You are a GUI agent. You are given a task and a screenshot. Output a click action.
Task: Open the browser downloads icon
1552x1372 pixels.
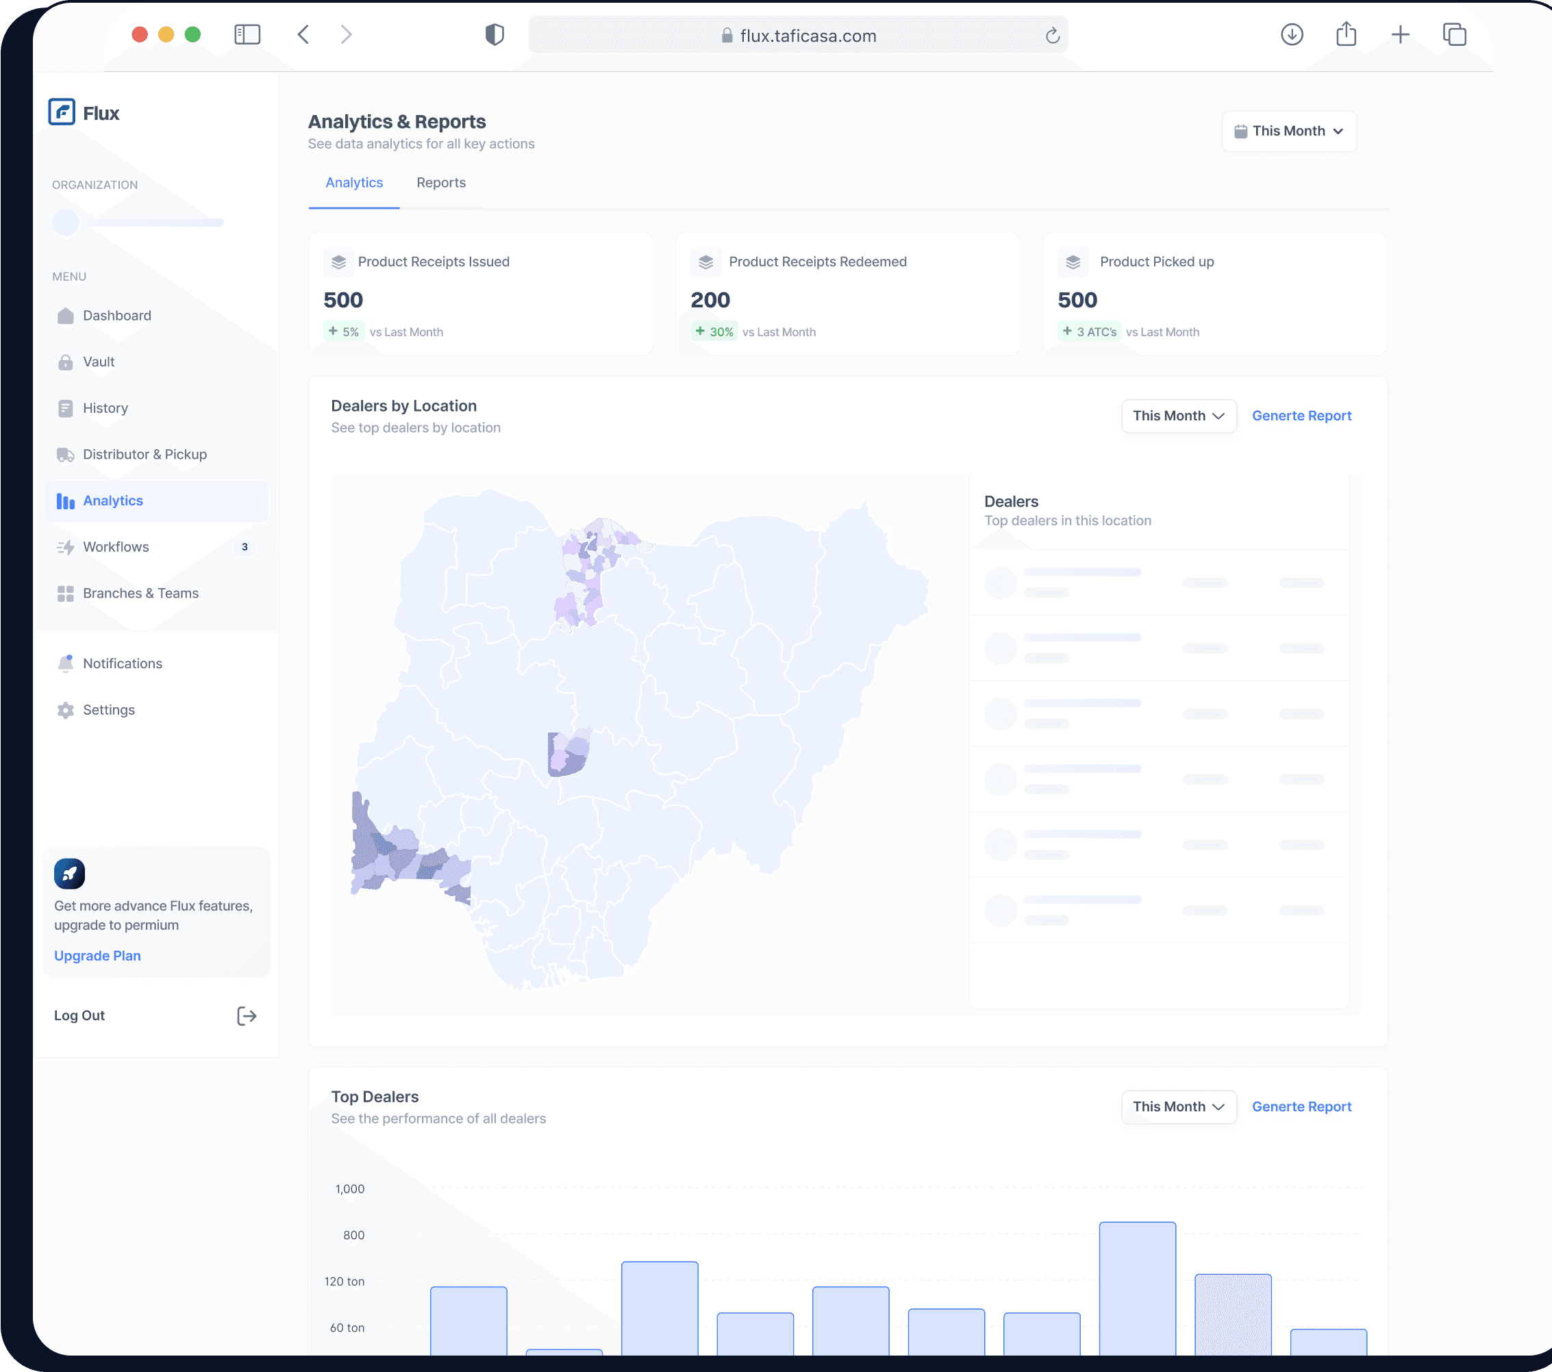(1292, 34)
